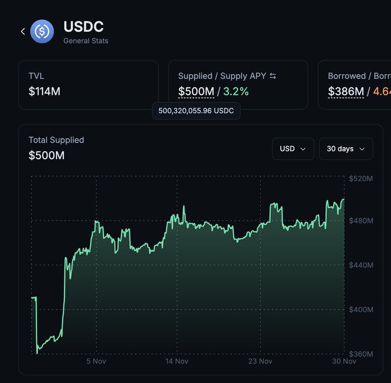Click the 5 Nov date marker
Screen dimensions: 391x383
click(96, 361)
